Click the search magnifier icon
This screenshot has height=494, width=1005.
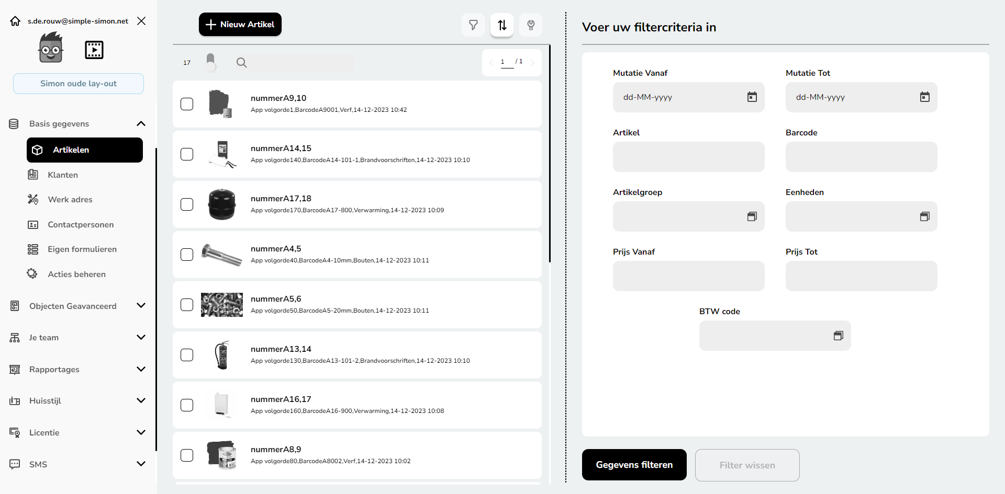[241, 63]
